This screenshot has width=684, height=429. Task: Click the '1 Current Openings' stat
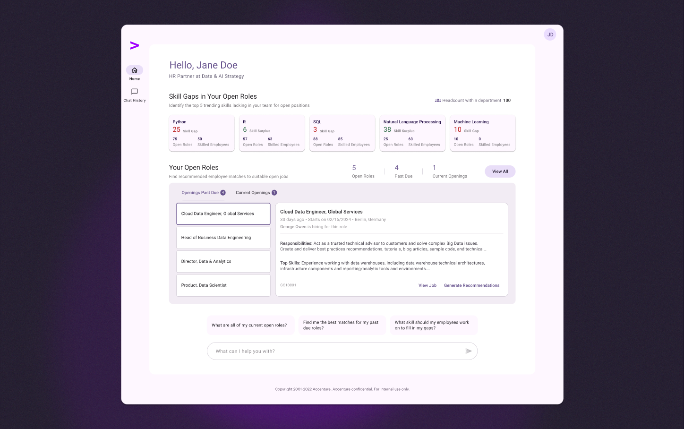(450, 172)
